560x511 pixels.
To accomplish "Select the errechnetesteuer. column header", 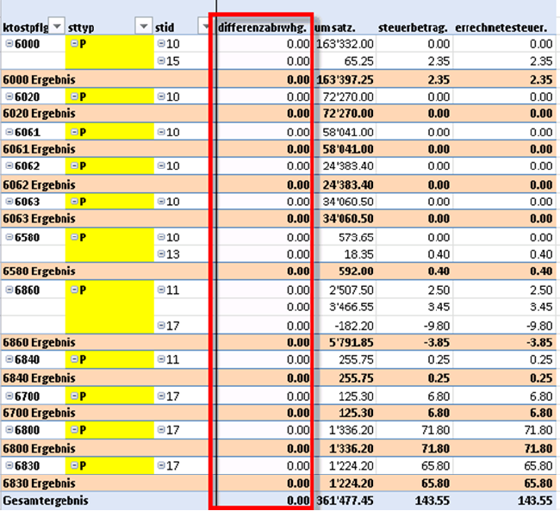I will [501, 28].
